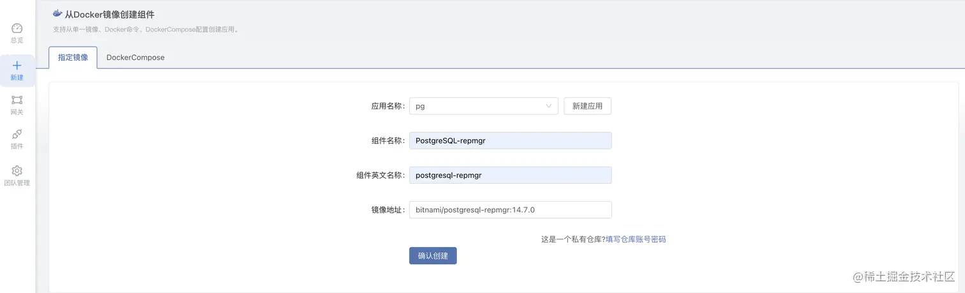Click the 镜像地址 field label
The image size is (965, 293).
tap(388, 210)
